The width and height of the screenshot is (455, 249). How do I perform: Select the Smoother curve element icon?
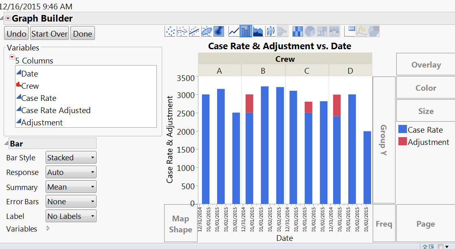click(182, 31)
